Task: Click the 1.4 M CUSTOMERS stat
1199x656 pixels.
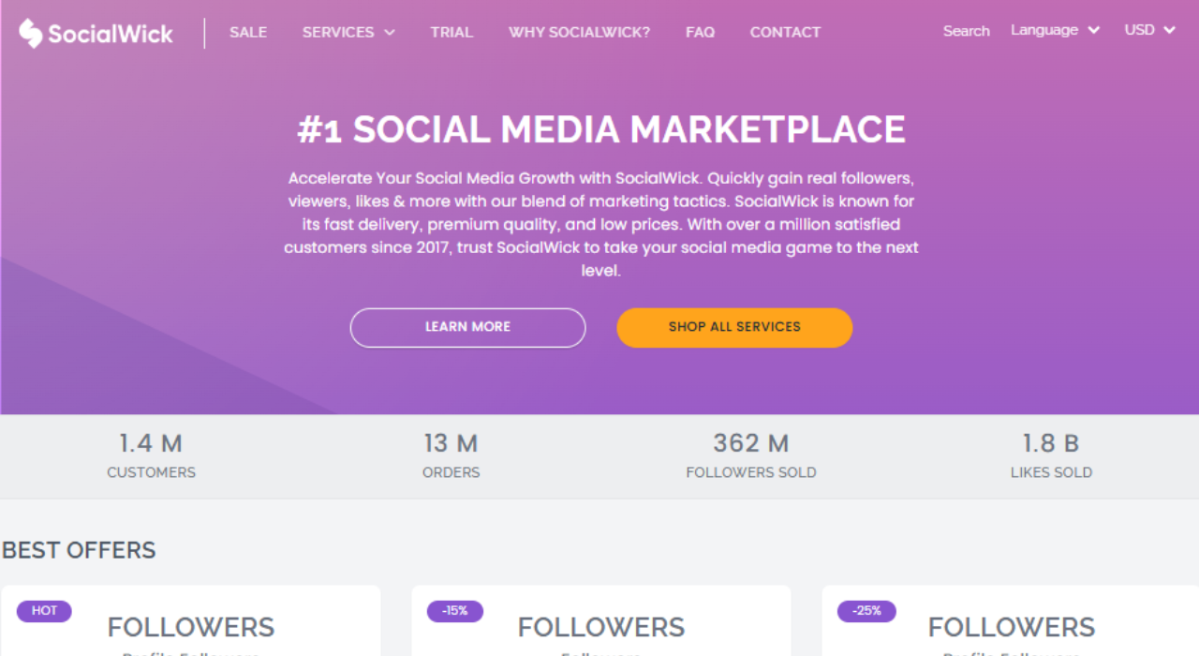Action: tap(151, 455)
